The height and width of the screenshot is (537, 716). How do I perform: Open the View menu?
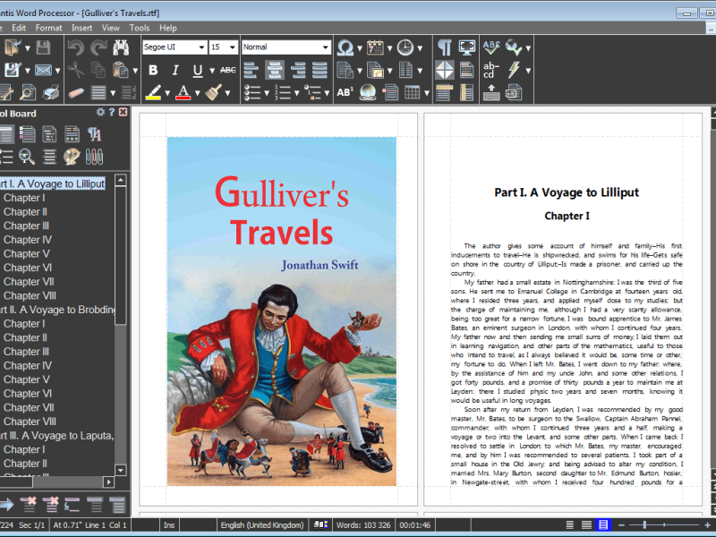(110, 28)
